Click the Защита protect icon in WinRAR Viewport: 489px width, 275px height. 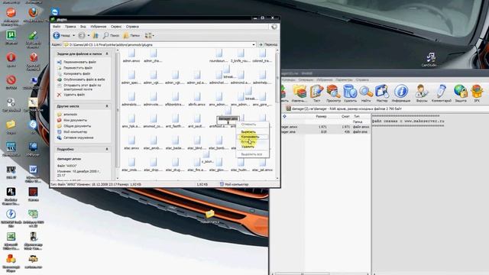tap(460, 93)
